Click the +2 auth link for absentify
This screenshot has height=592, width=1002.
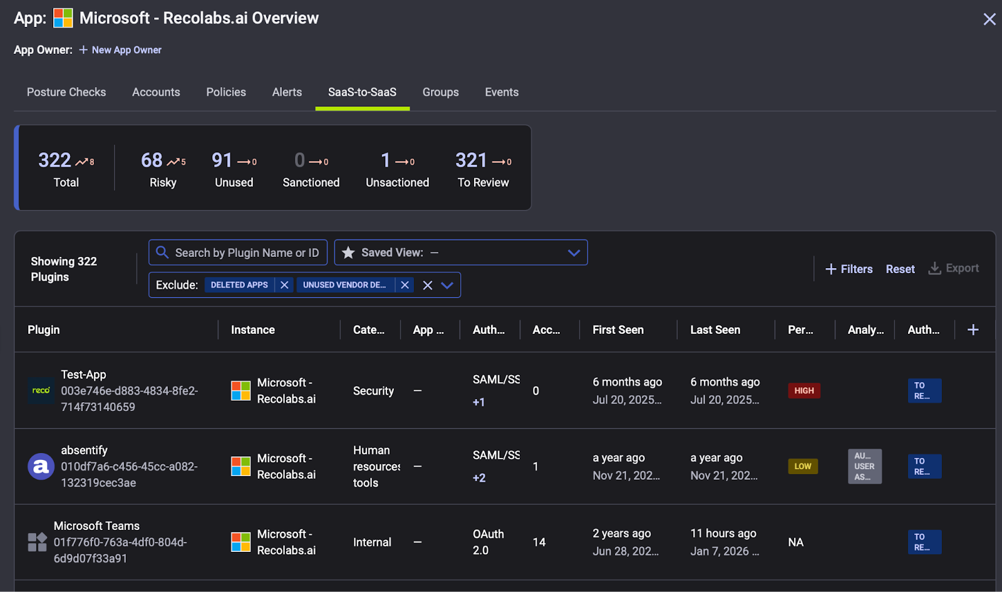(479, 478)
